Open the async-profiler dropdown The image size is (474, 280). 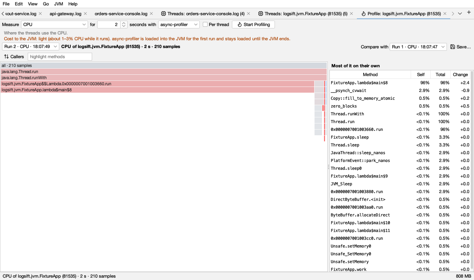179,25
